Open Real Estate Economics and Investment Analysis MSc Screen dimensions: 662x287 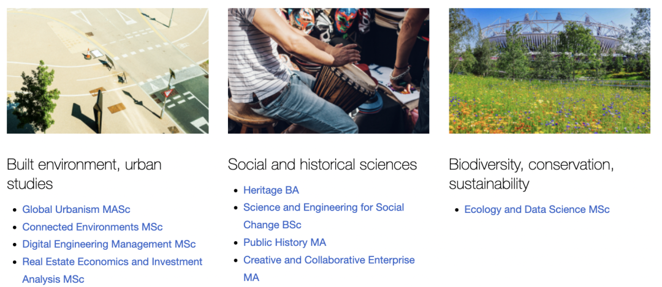(x=112, y=270)
